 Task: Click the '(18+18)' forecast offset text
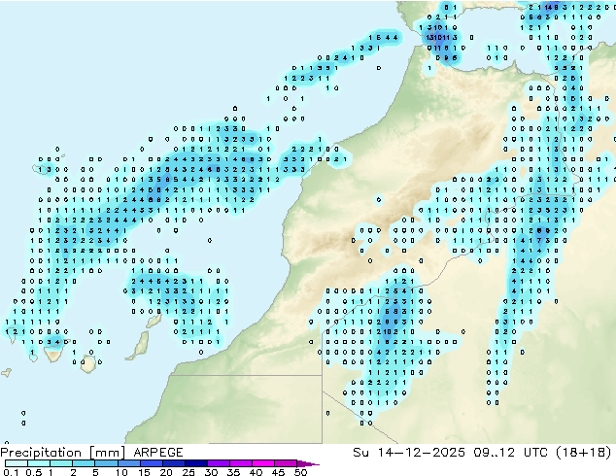pyautogui.click(x=585, y=453)
